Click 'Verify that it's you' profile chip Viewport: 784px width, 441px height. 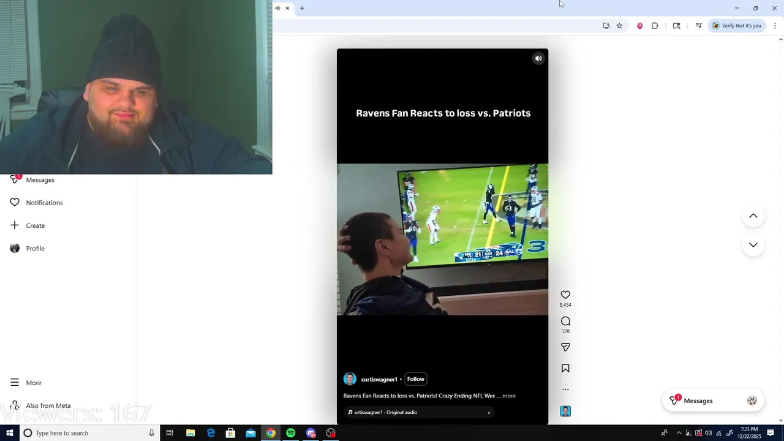pyautogui.click(x=736, y=26)
